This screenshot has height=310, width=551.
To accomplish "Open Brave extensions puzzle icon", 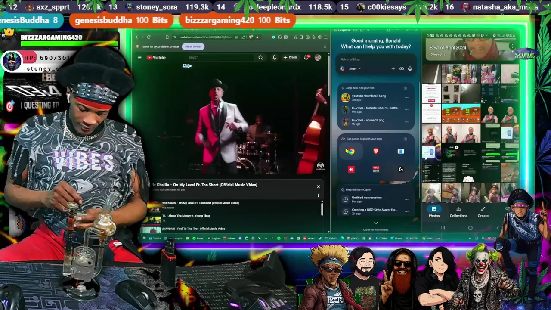I will 280,37.
